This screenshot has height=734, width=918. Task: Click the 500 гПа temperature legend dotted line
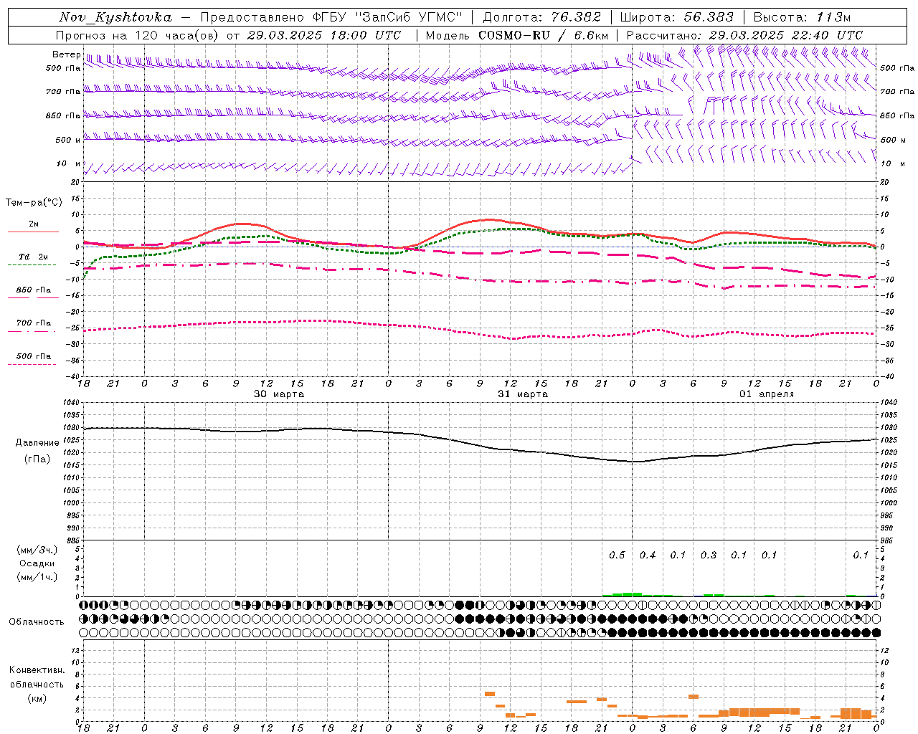tap(32, 364)
